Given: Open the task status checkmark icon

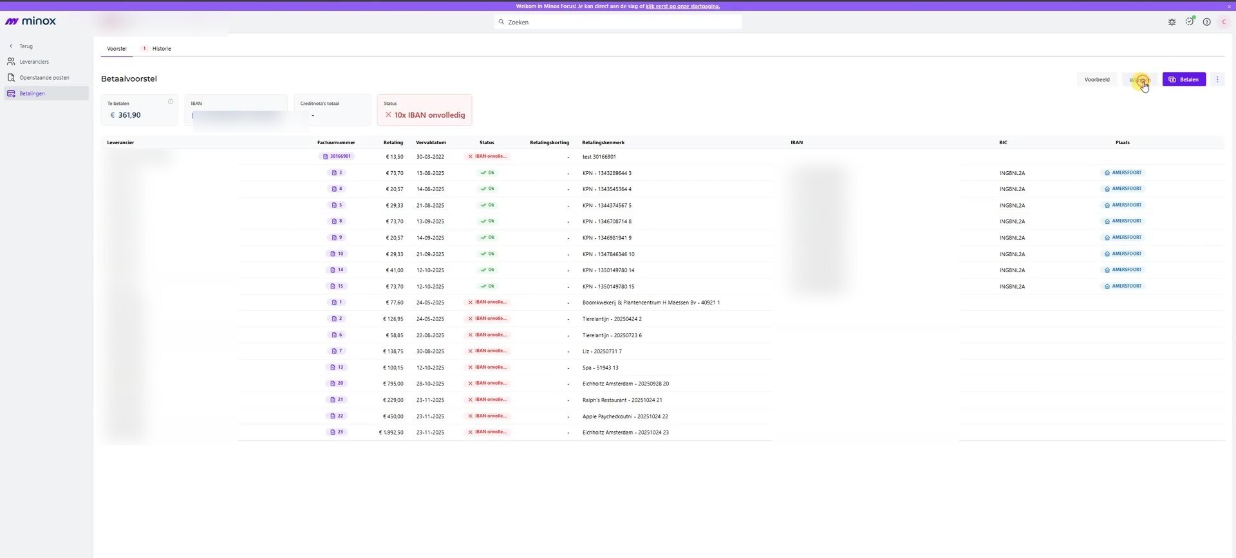Looking at the screenshot, I should pos(1189,21).
